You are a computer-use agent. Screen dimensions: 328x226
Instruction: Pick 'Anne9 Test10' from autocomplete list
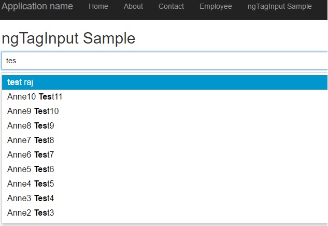(33, 111)
